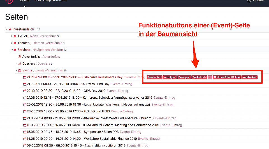
Task: Click the Events calendar icon
Action: click(20, 70)
